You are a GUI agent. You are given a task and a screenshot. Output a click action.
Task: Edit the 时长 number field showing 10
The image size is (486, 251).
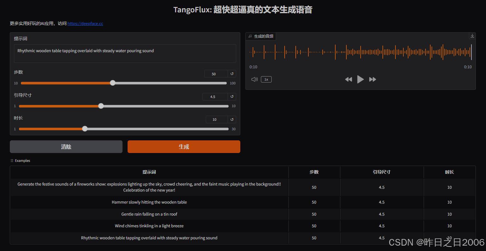click(217, 119)
